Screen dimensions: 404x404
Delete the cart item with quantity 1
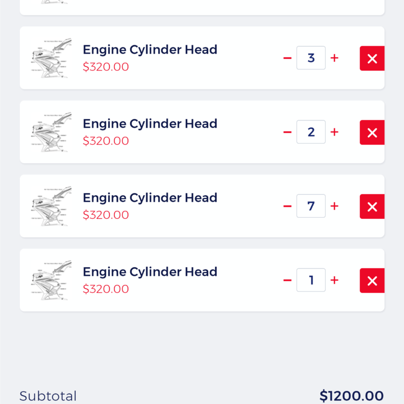[x=372, y=281]
